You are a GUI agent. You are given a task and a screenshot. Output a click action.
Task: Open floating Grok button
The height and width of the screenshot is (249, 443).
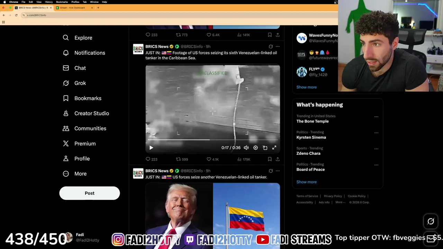[431, 221]
